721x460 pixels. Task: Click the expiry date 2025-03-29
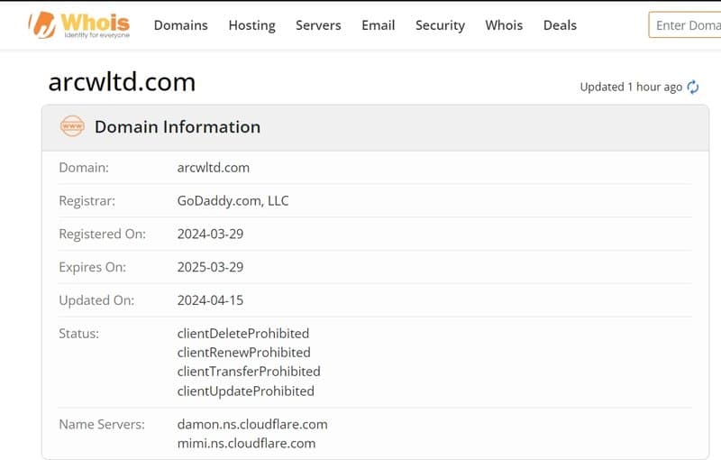click(x=210, y=267)
